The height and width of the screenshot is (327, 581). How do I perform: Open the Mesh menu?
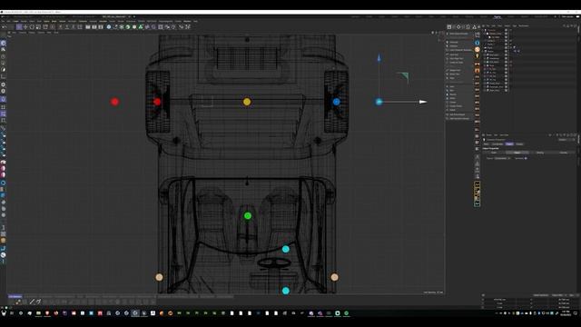click(x=54, y=21)
